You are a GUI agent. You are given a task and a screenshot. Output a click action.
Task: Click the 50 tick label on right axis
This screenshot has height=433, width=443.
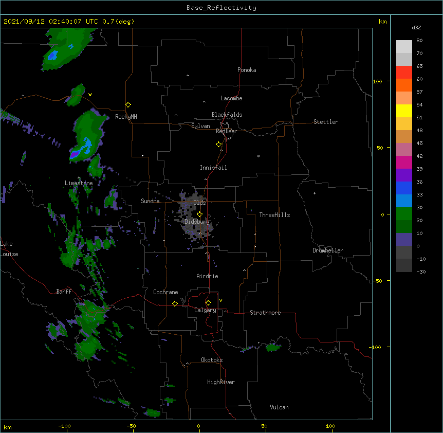tap(380, 148)
